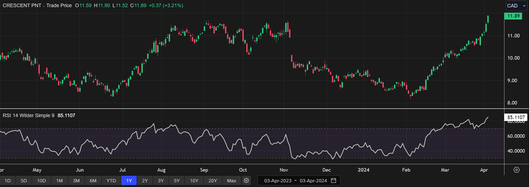Click the Mar label on time axis
Screen dimensions: 529x187
coord(445,170)
